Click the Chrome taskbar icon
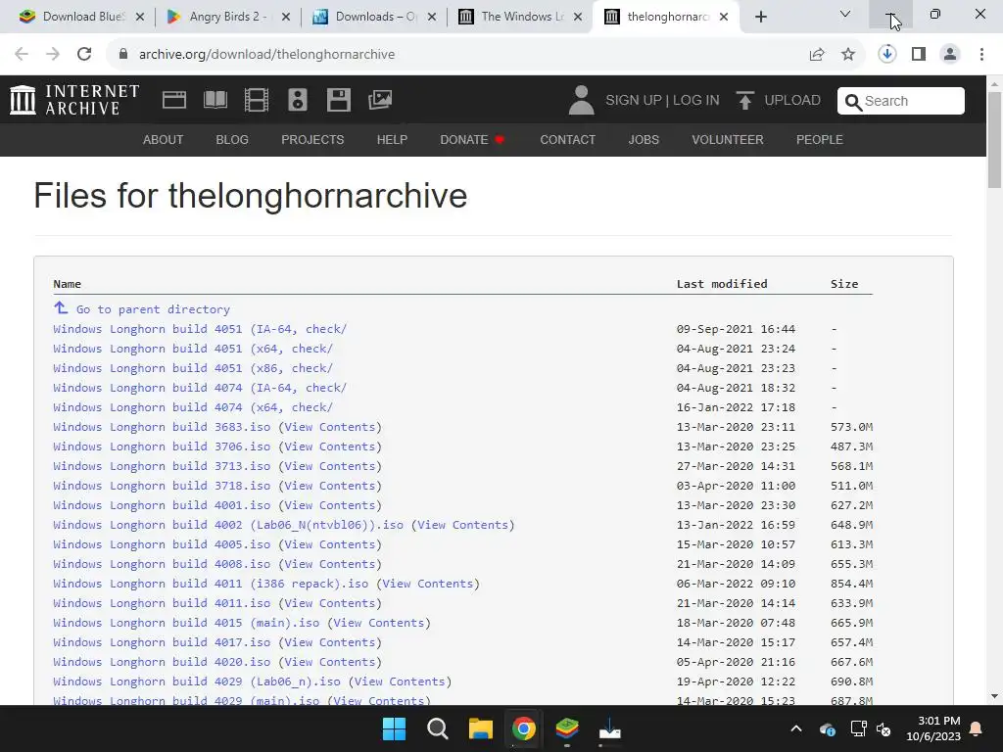Viewport: 1003px width, 752px height. pos(523,728)
